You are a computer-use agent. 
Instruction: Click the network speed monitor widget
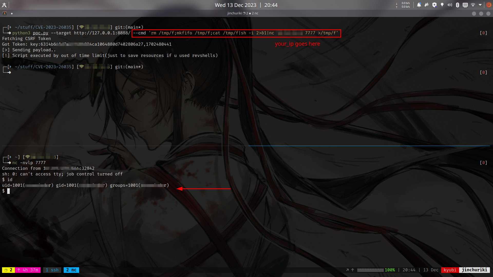click(x=403, y=5)
